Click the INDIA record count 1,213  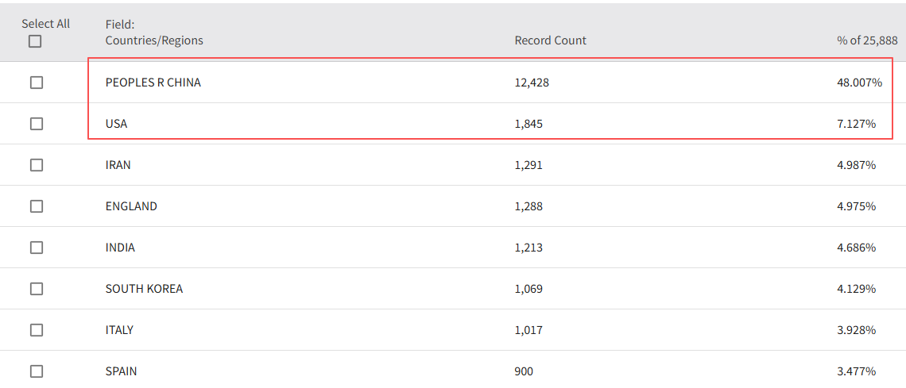tap(528, 248)
